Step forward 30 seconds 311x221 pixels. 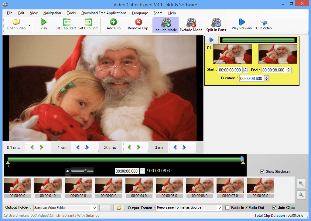tap(138, 147)
